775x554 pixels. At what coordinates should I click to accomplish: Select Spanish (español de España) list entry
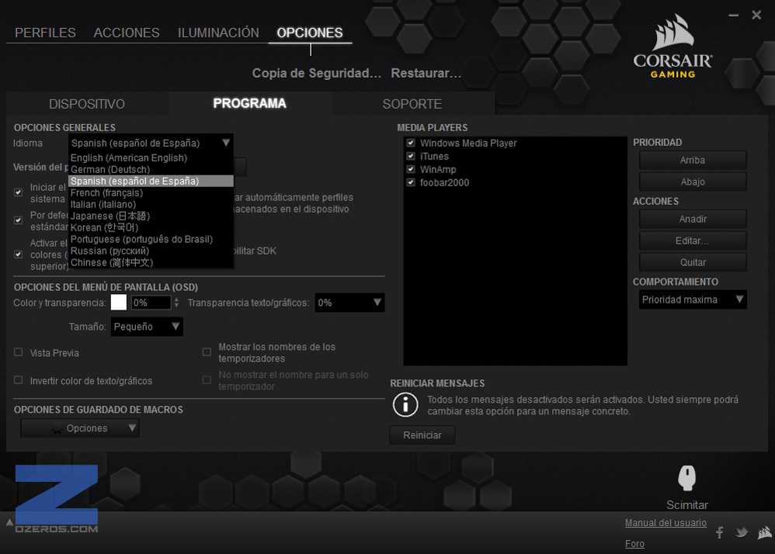[x=150, y=182]
